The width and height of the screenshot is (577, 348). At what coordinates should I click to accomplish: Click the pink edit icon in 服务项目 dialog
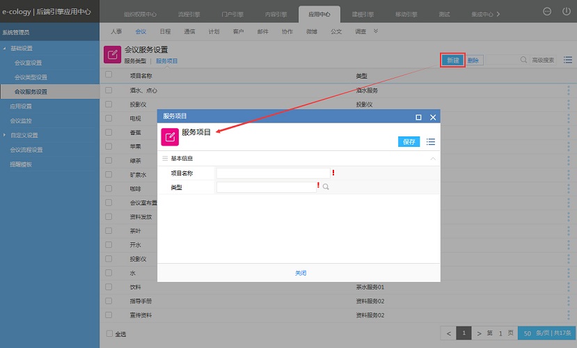170,137
